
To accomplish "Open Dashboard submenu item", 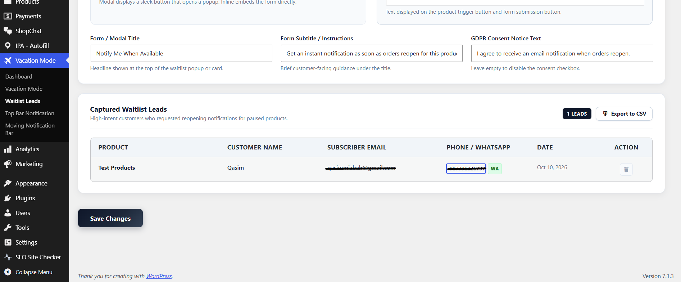I will 19,76.
